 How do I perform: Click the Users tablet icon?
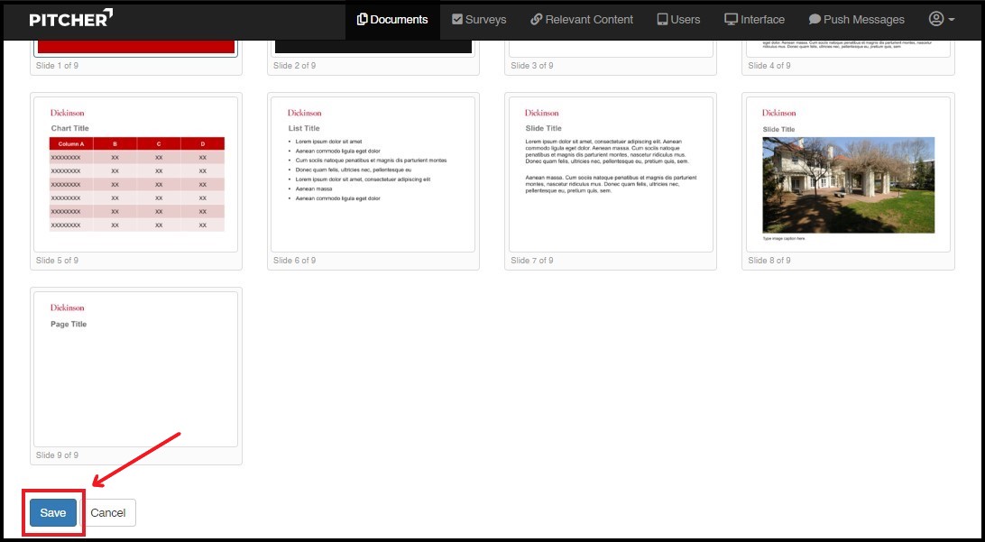point(662,20)
